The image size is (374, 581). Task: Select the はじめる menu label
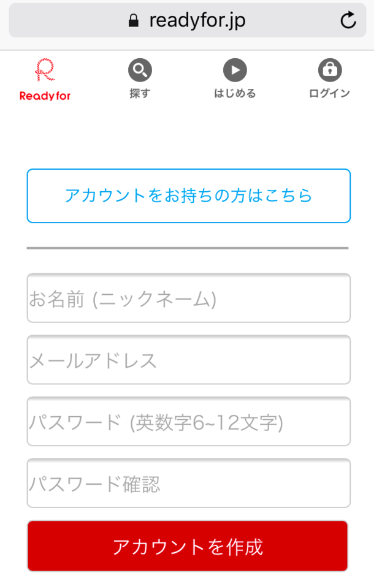[x=235, y=94]
